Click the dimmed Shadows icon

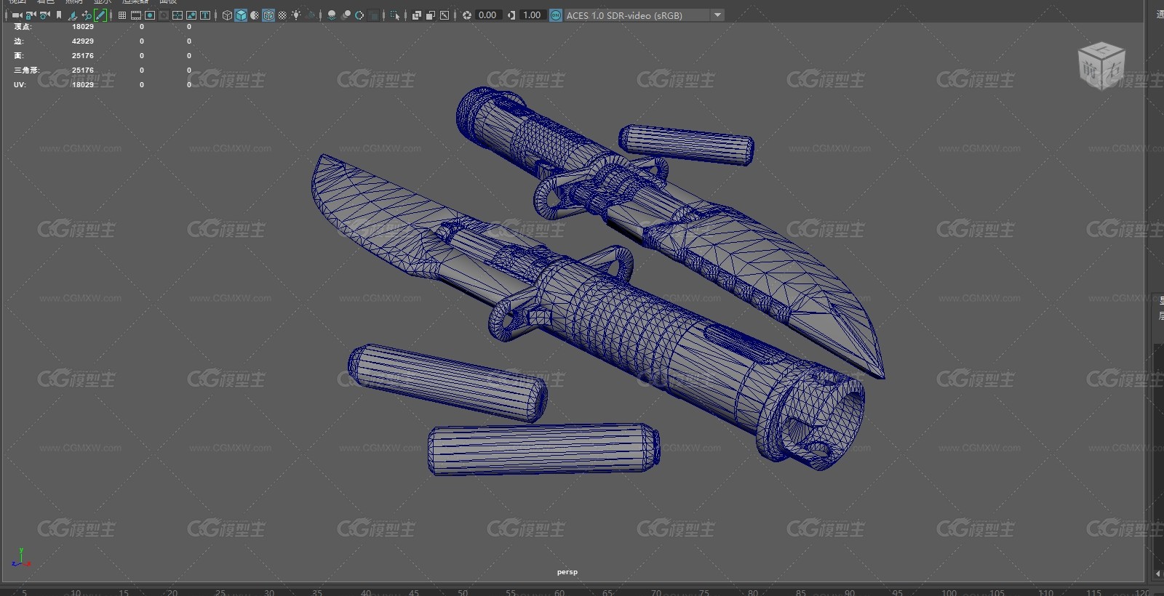[x=310, y=15]
